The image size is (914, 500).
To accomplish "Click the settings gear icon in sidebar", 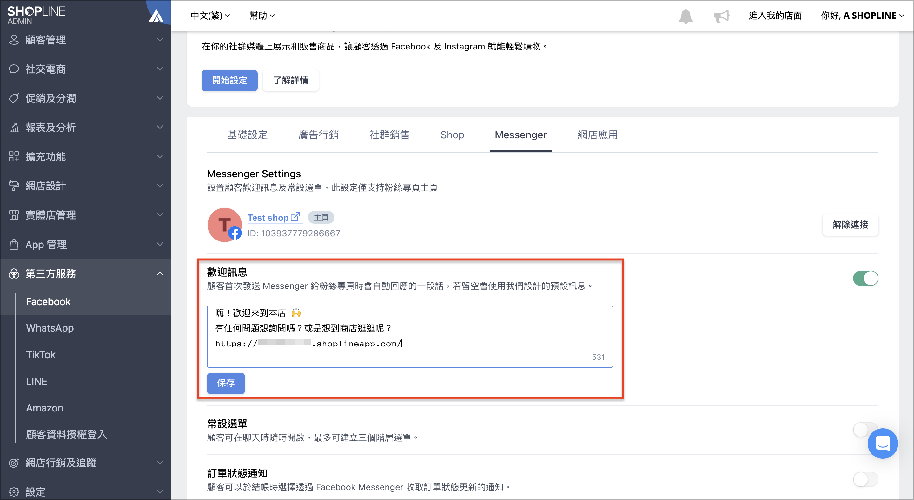I will (x=14, y=492).
